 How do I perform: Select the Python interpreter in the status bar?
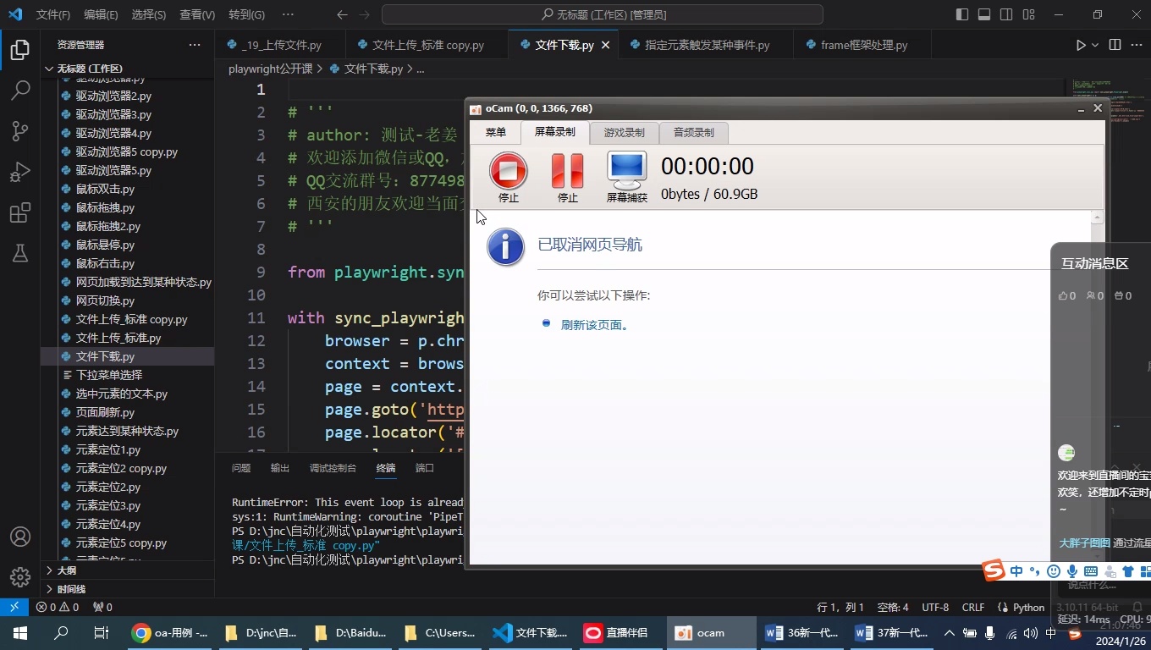1024,607
